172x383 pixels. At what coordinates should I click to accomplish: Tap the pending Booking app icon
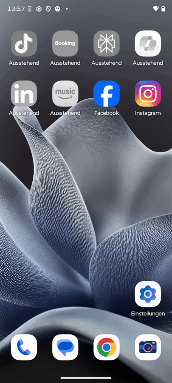coord(65,43)
